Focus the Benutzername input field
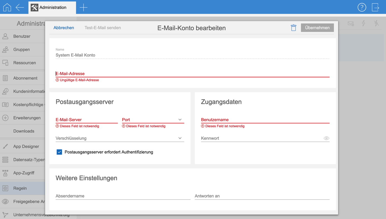Viewport: 386px width, 219px height. pyautogui.click(x=265, y=120)
